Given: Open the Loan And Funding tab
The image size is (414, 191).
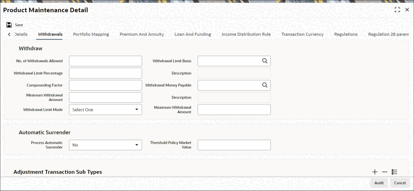Looking at the screenshot, I should (193, 34).
